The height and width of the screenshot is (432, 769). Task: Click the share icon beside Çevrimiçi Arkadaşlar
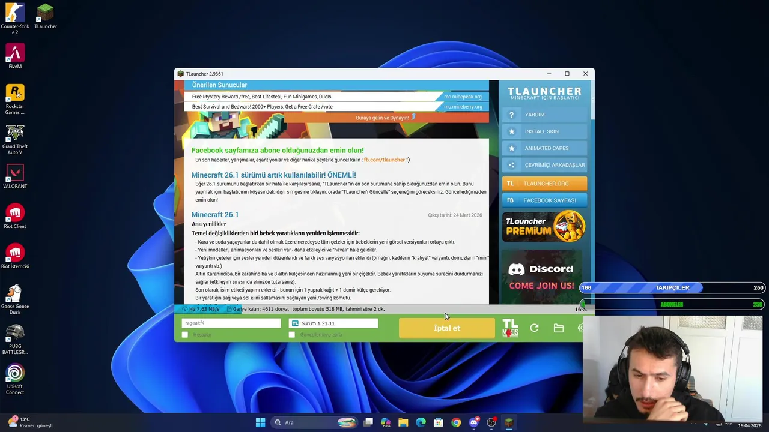coord(511,165)
